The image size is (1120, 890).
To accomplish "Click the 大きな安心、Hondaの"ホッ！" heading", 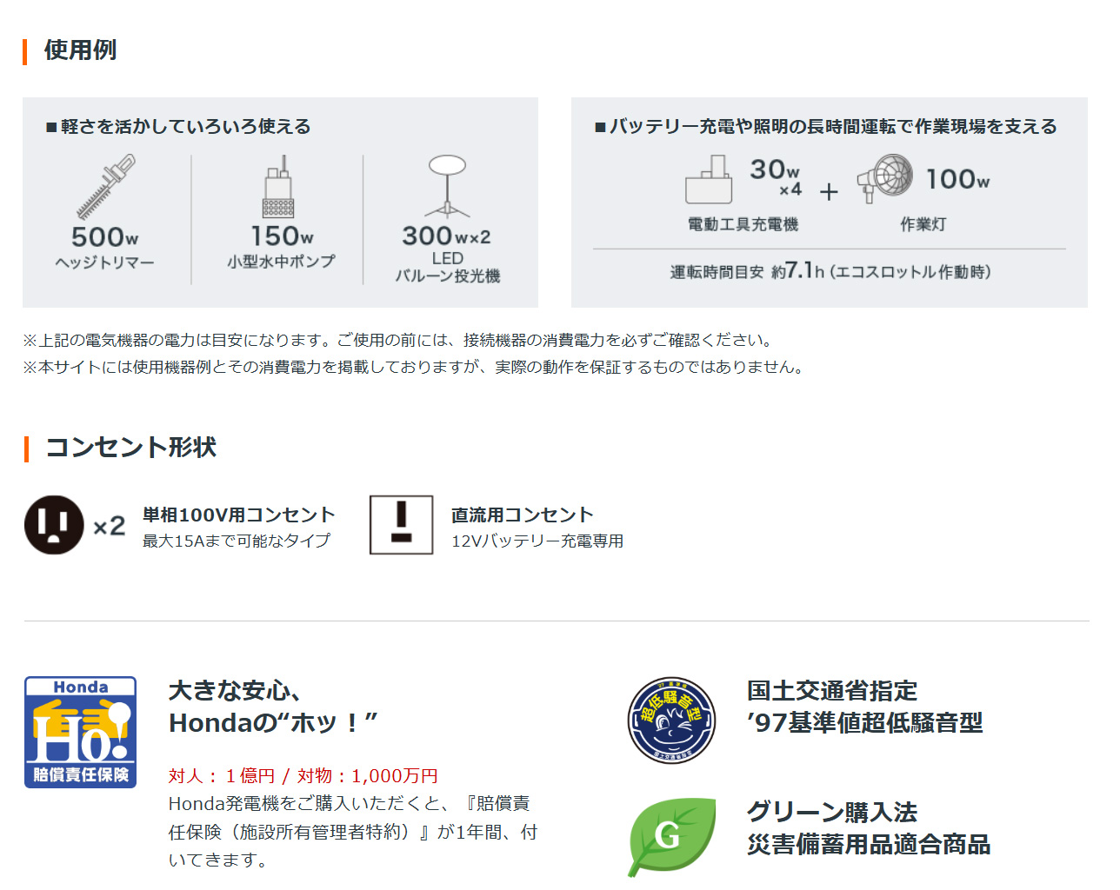I will tap(273, 707).
